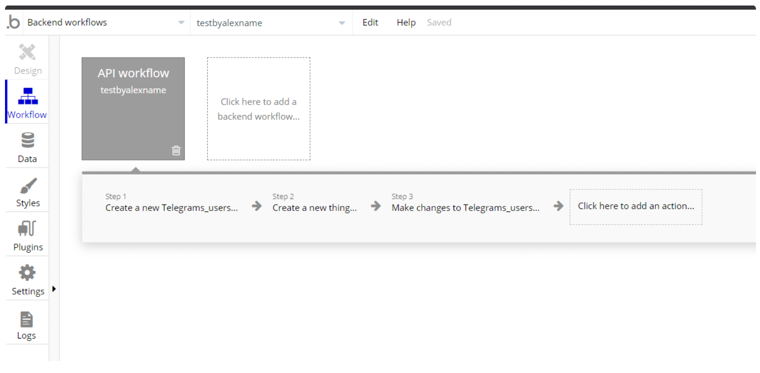760x373 pixels.
Task: Open the Styles brush icon
Action: click(x=28, y=185)
